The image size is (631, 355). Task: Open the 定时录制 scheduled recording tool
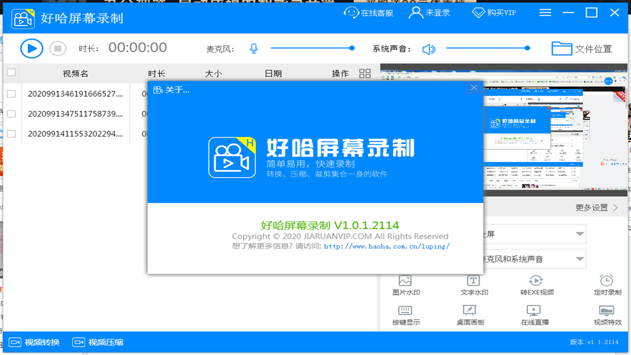click(606, 285)
